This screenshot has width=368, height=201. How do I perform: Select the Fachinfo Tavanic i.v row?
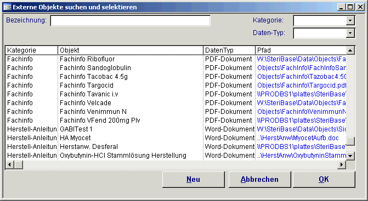click(176, 94)
